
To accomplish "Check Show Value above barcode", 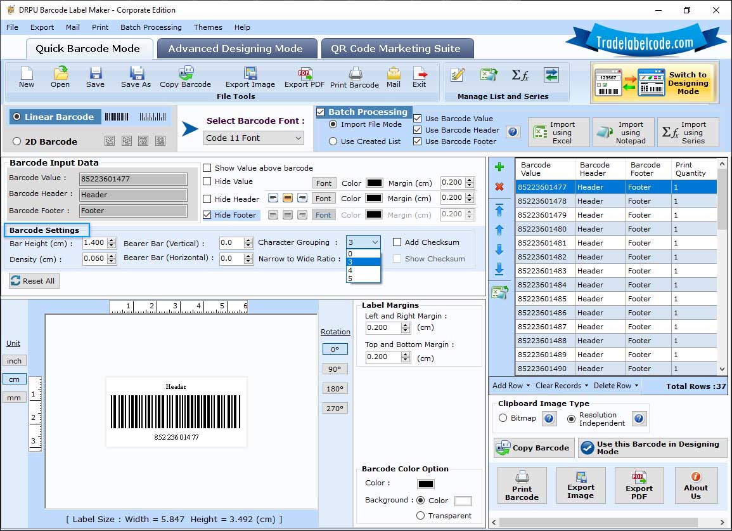I will point(207,168).
